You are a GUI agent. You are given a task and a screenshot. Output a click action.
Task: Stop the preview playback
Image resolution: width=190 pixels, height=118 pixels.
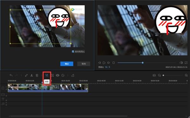point(114,63)
